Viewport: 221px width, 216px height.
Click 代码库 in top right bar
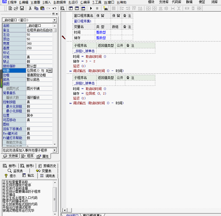pyautogui.click(x=177, y=2)
